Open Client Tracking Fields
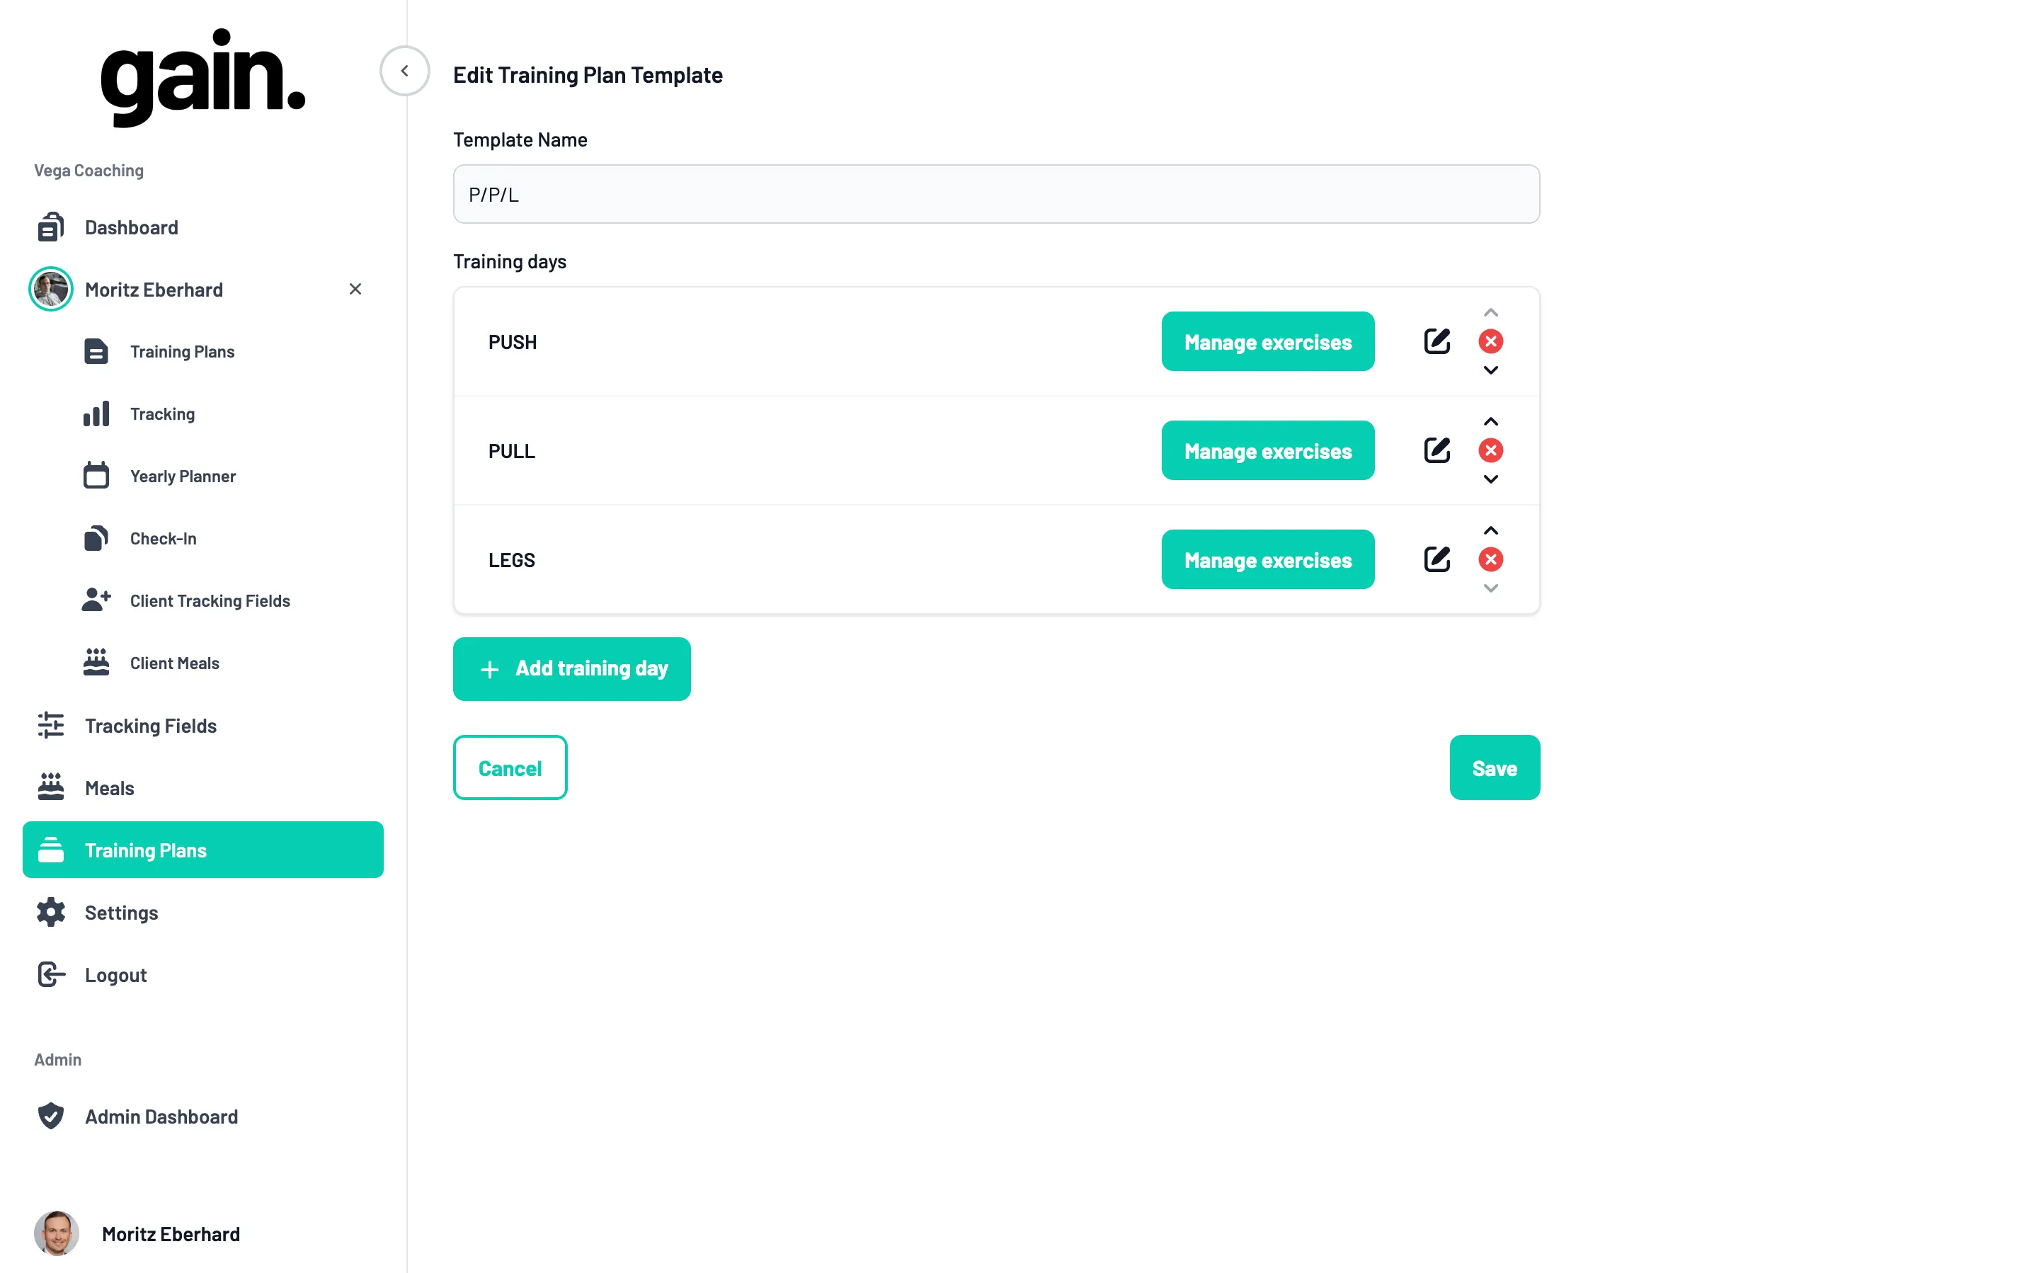This screenshot has width=2039, height=1273. tap(210, 601)
